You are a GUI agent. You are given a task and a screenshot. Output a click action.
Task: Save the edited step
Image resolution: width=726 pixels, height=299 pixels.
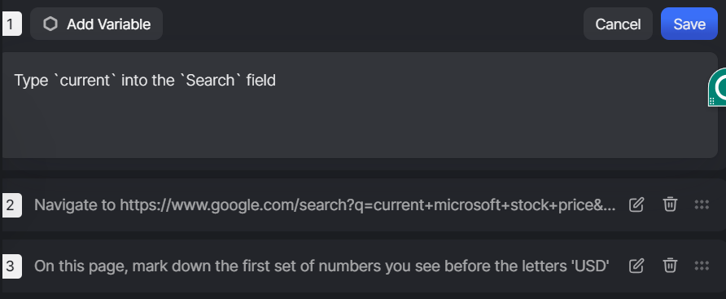pos(689,24)
